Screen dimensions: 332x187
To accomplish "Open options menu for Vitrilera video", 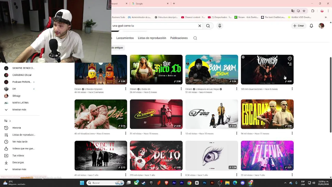I will tap(292, 89).
